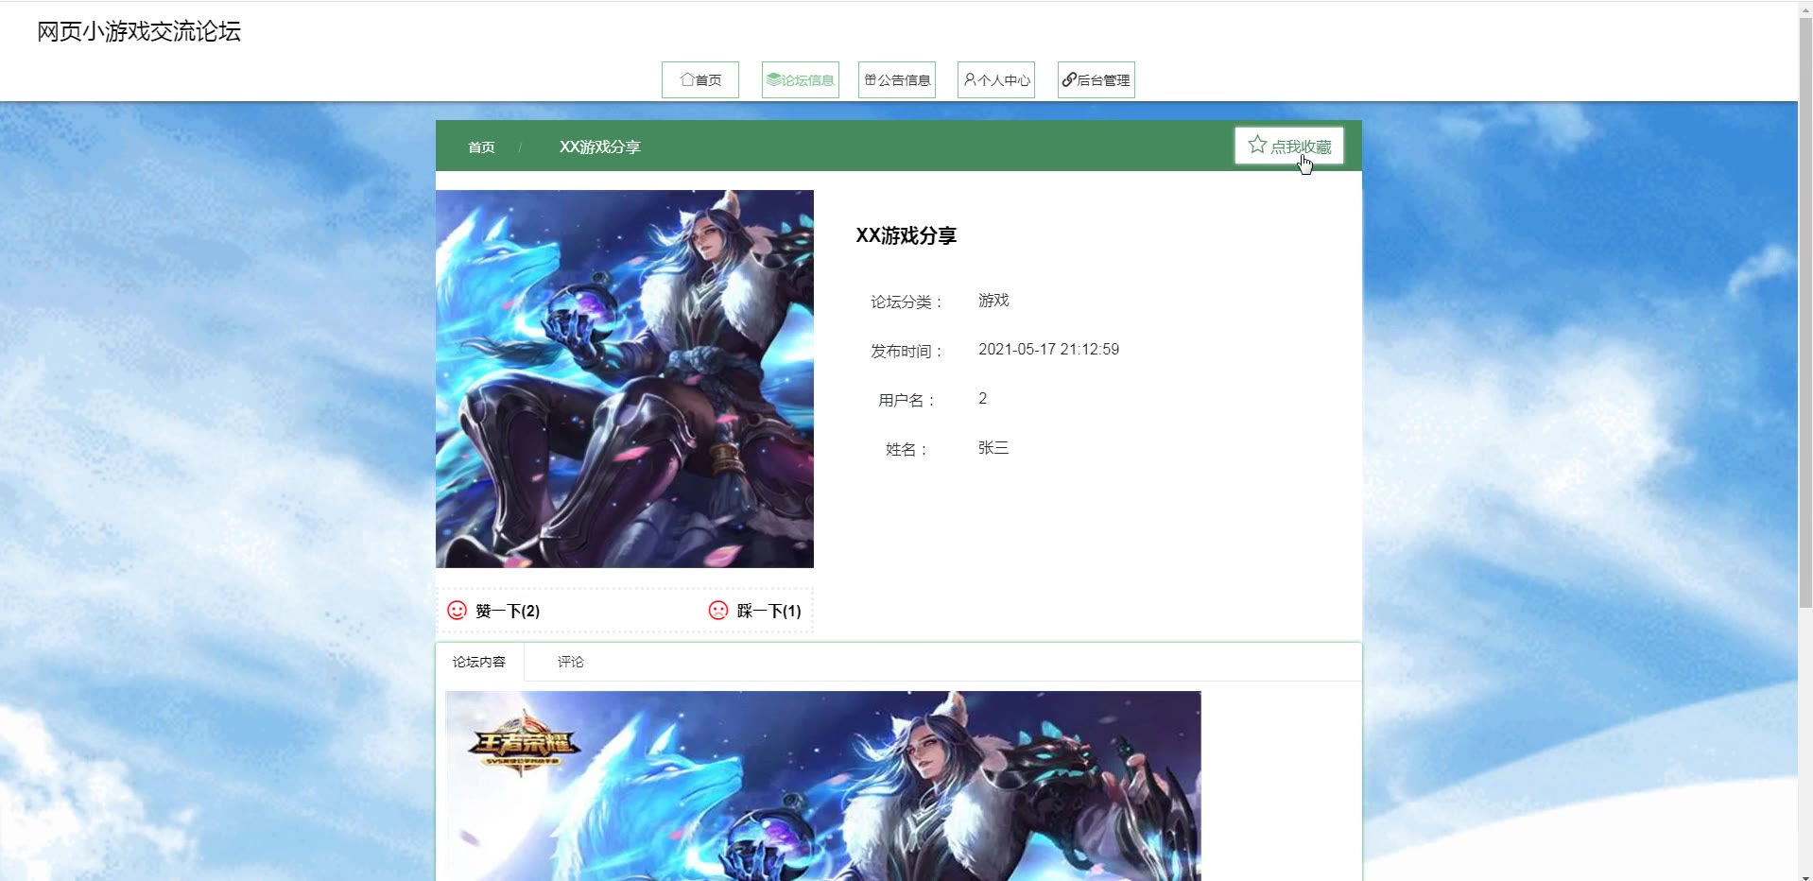This screenshot has width=1813, height=881.
Task: Click the 王者荣耀 banner image in content
Action: point(823,786)
